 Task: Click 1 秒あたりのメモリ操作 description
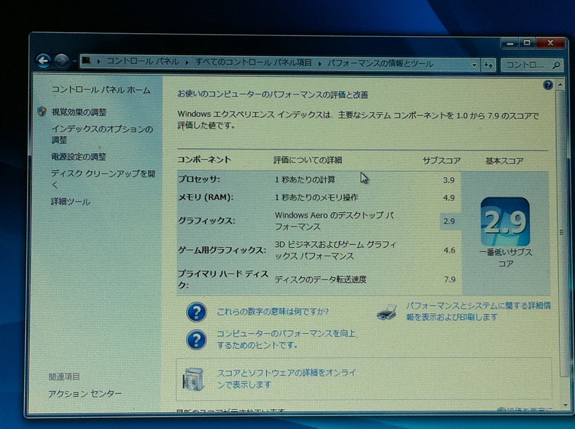click(x=317, y=197)
